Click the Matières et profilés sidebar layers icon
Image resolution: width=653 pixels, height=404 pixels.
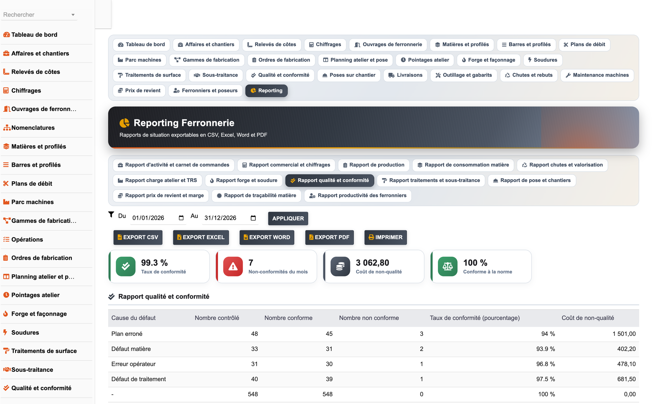(x=6, y=146)
